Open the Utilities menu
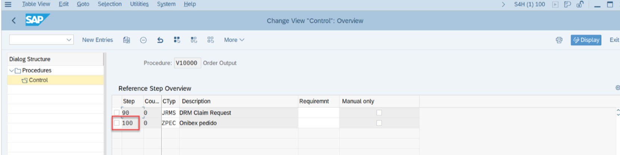 (139, 4)
